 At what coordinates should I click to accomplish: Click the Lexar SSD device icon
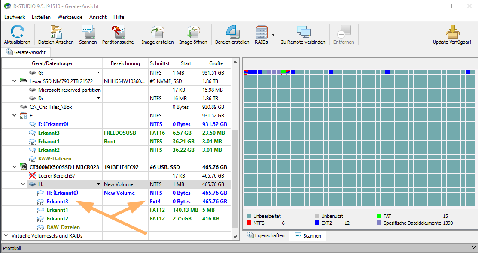(x=24, y=81)
